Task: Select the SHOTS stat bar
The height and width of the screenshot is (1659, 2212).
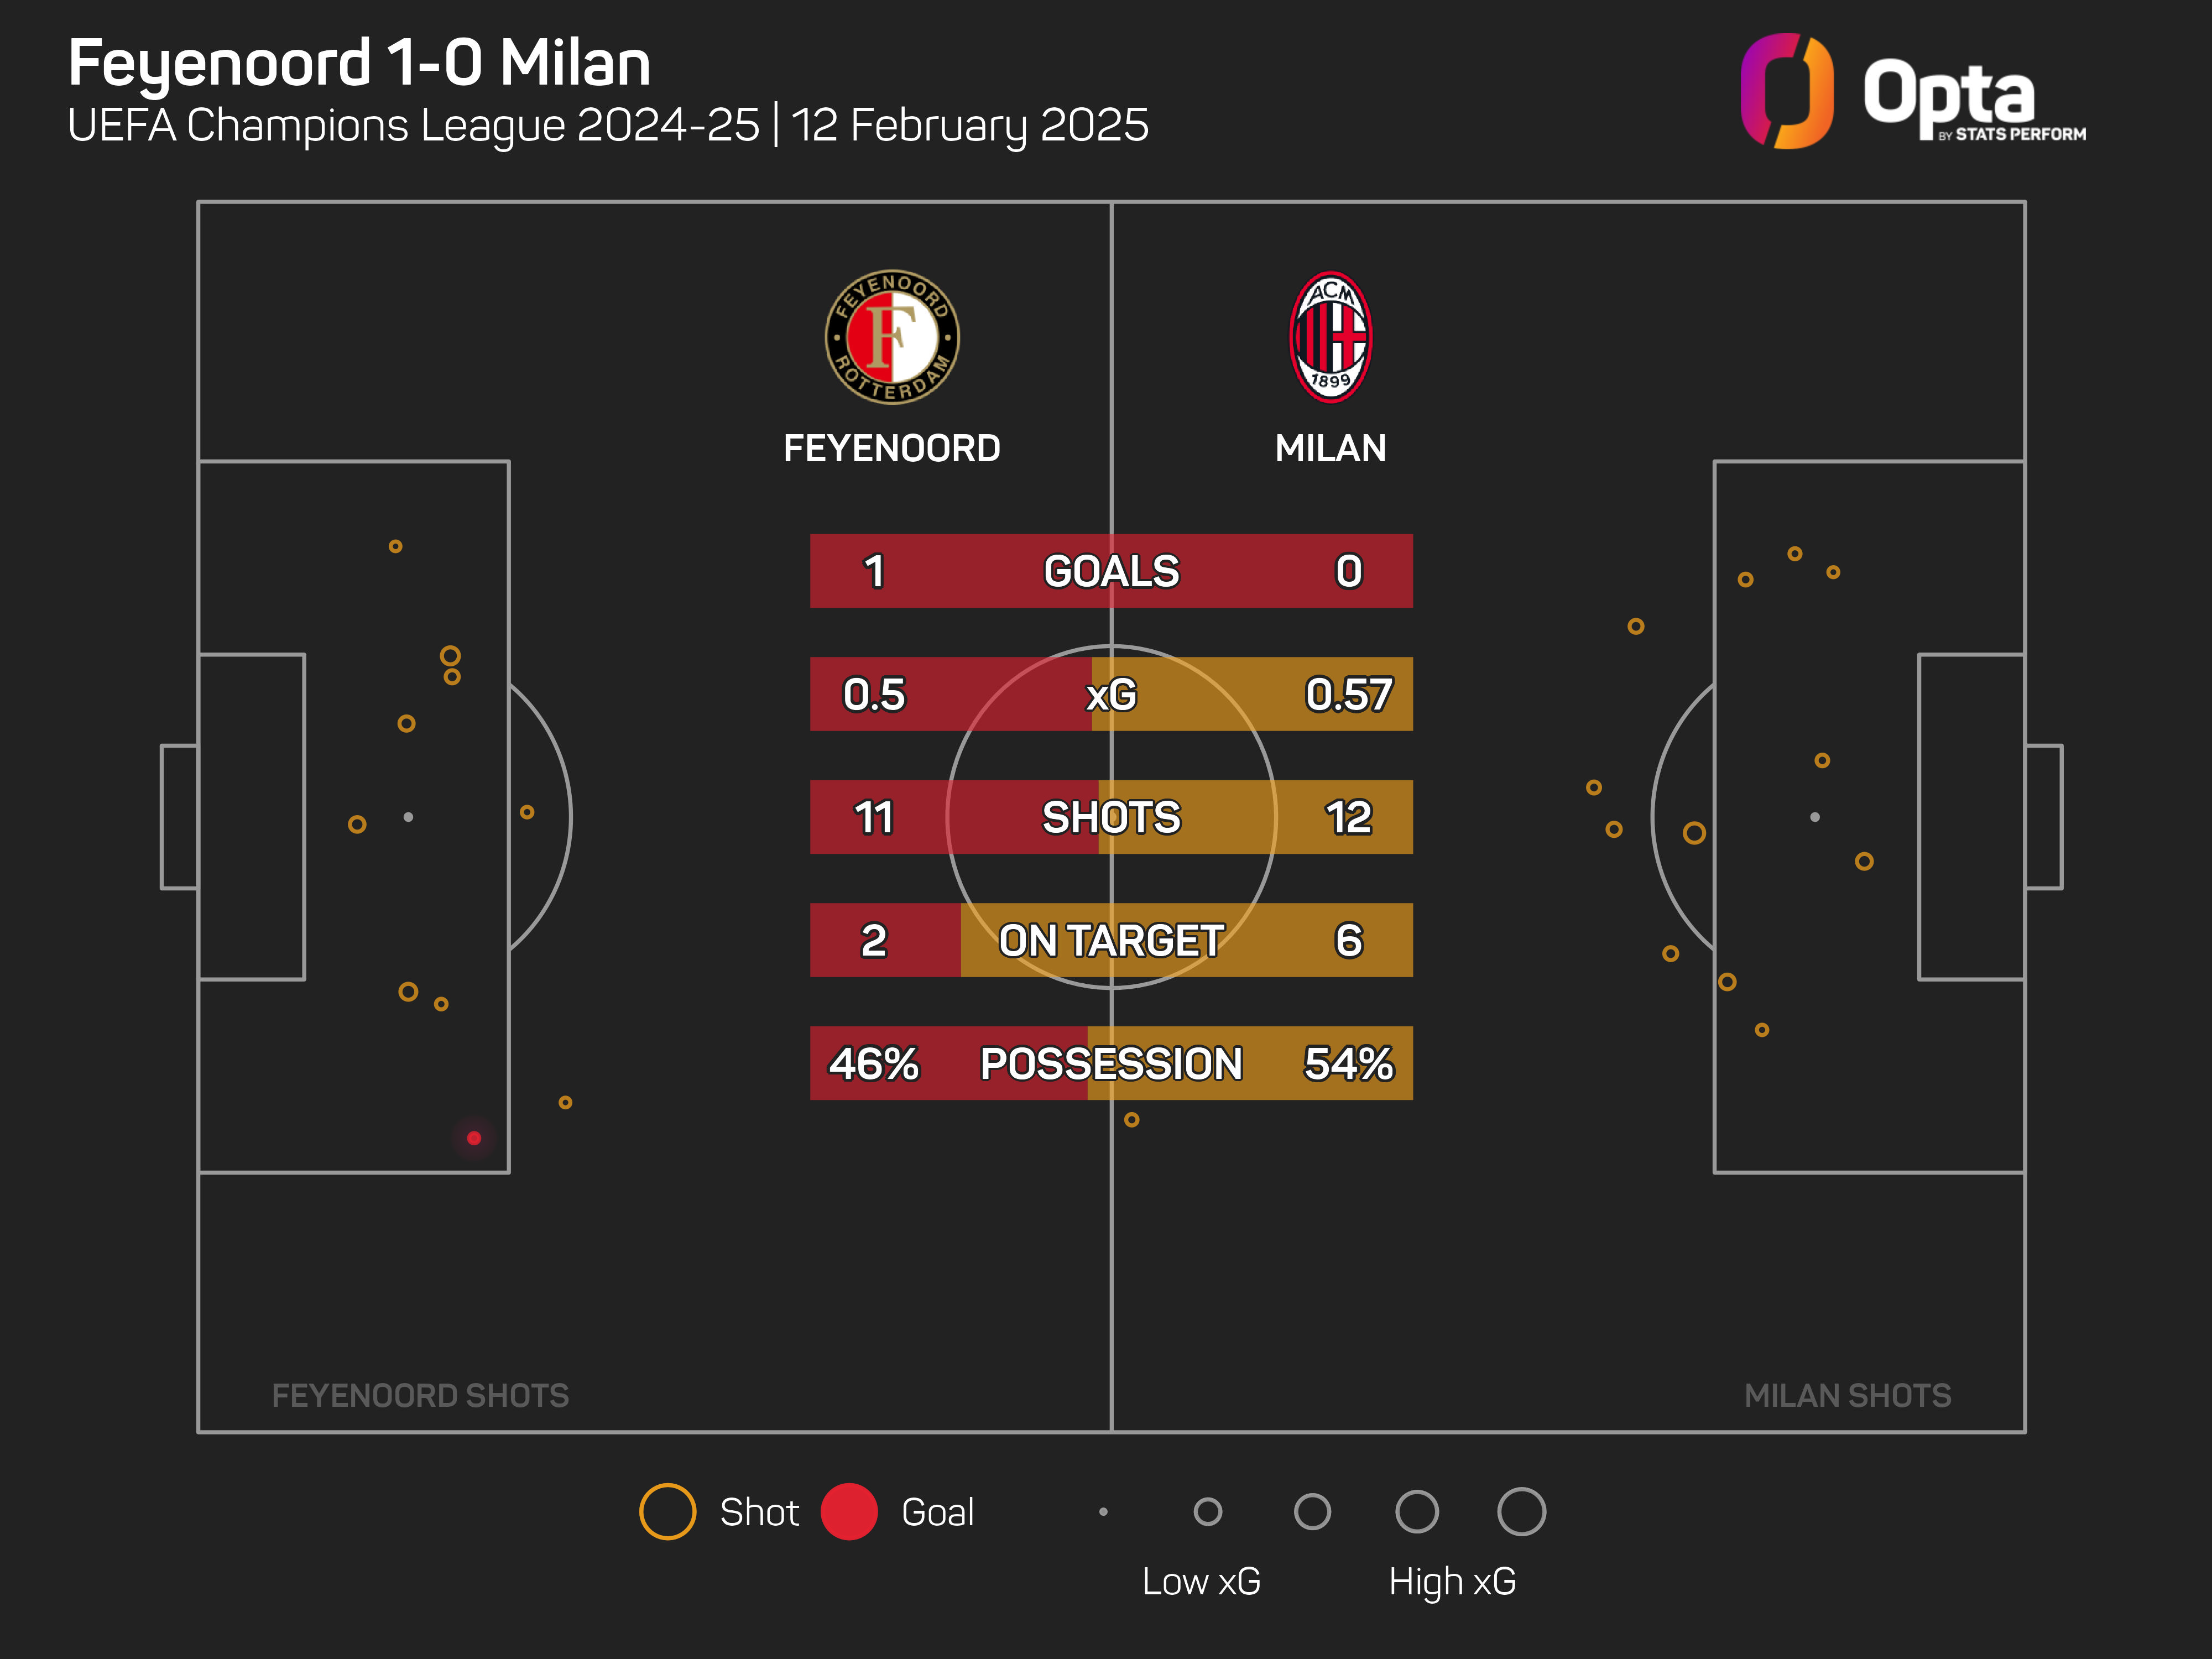Action: click(1111, 817)
